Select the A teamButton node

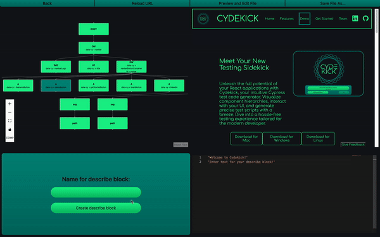pyautogui.click(x=131, y=85)
